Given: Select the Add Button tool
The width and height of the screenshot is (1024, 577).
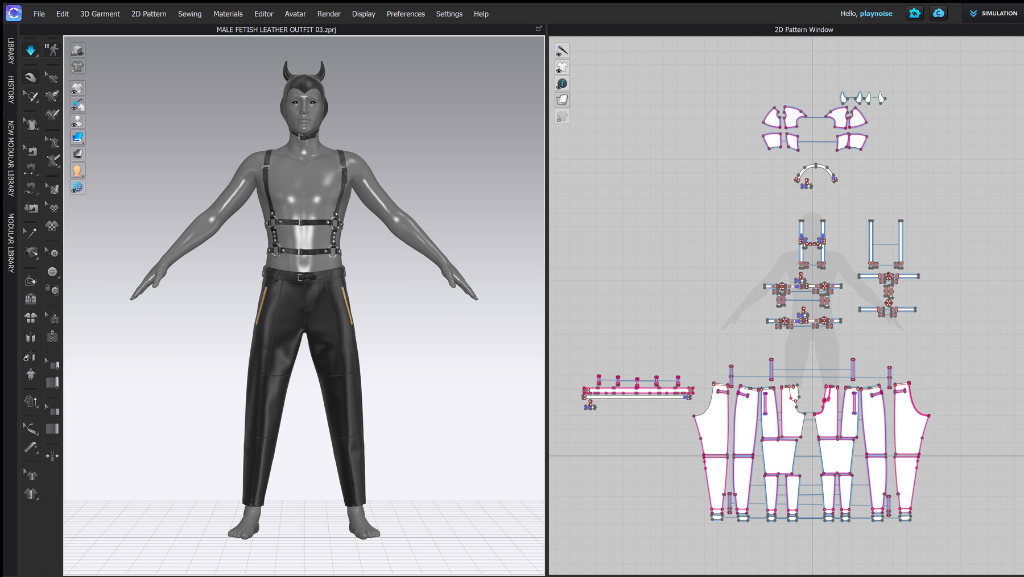Looking at the screenshot, I should 52,272.
